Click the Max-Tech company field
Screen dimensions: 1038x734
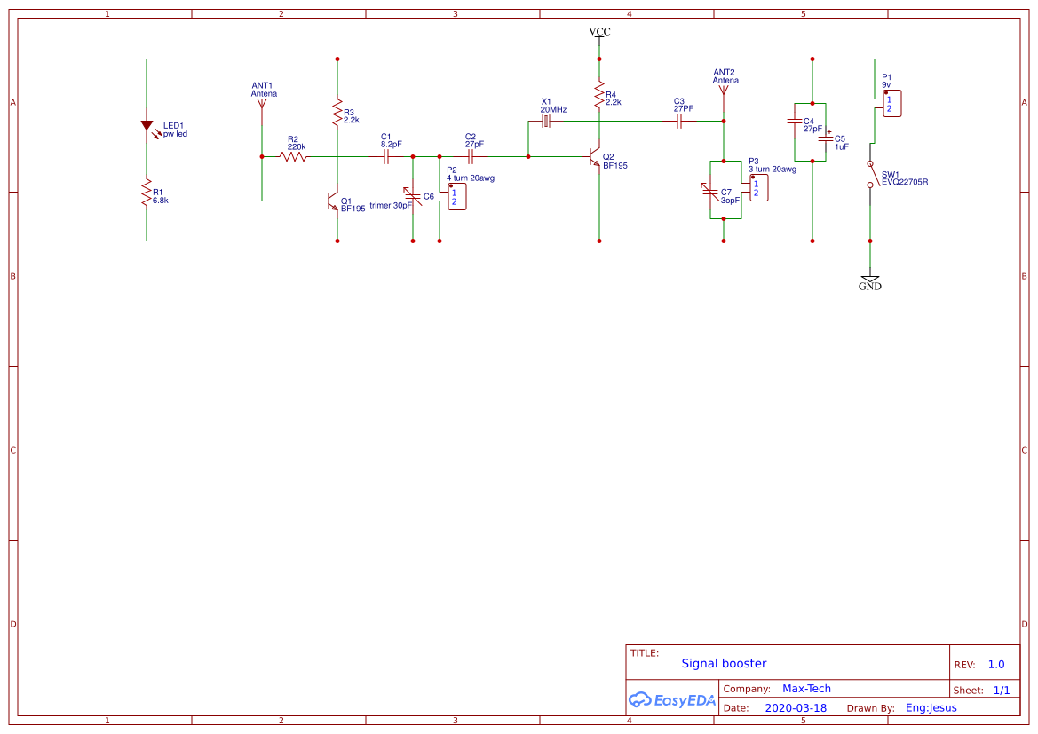(806, 689)
